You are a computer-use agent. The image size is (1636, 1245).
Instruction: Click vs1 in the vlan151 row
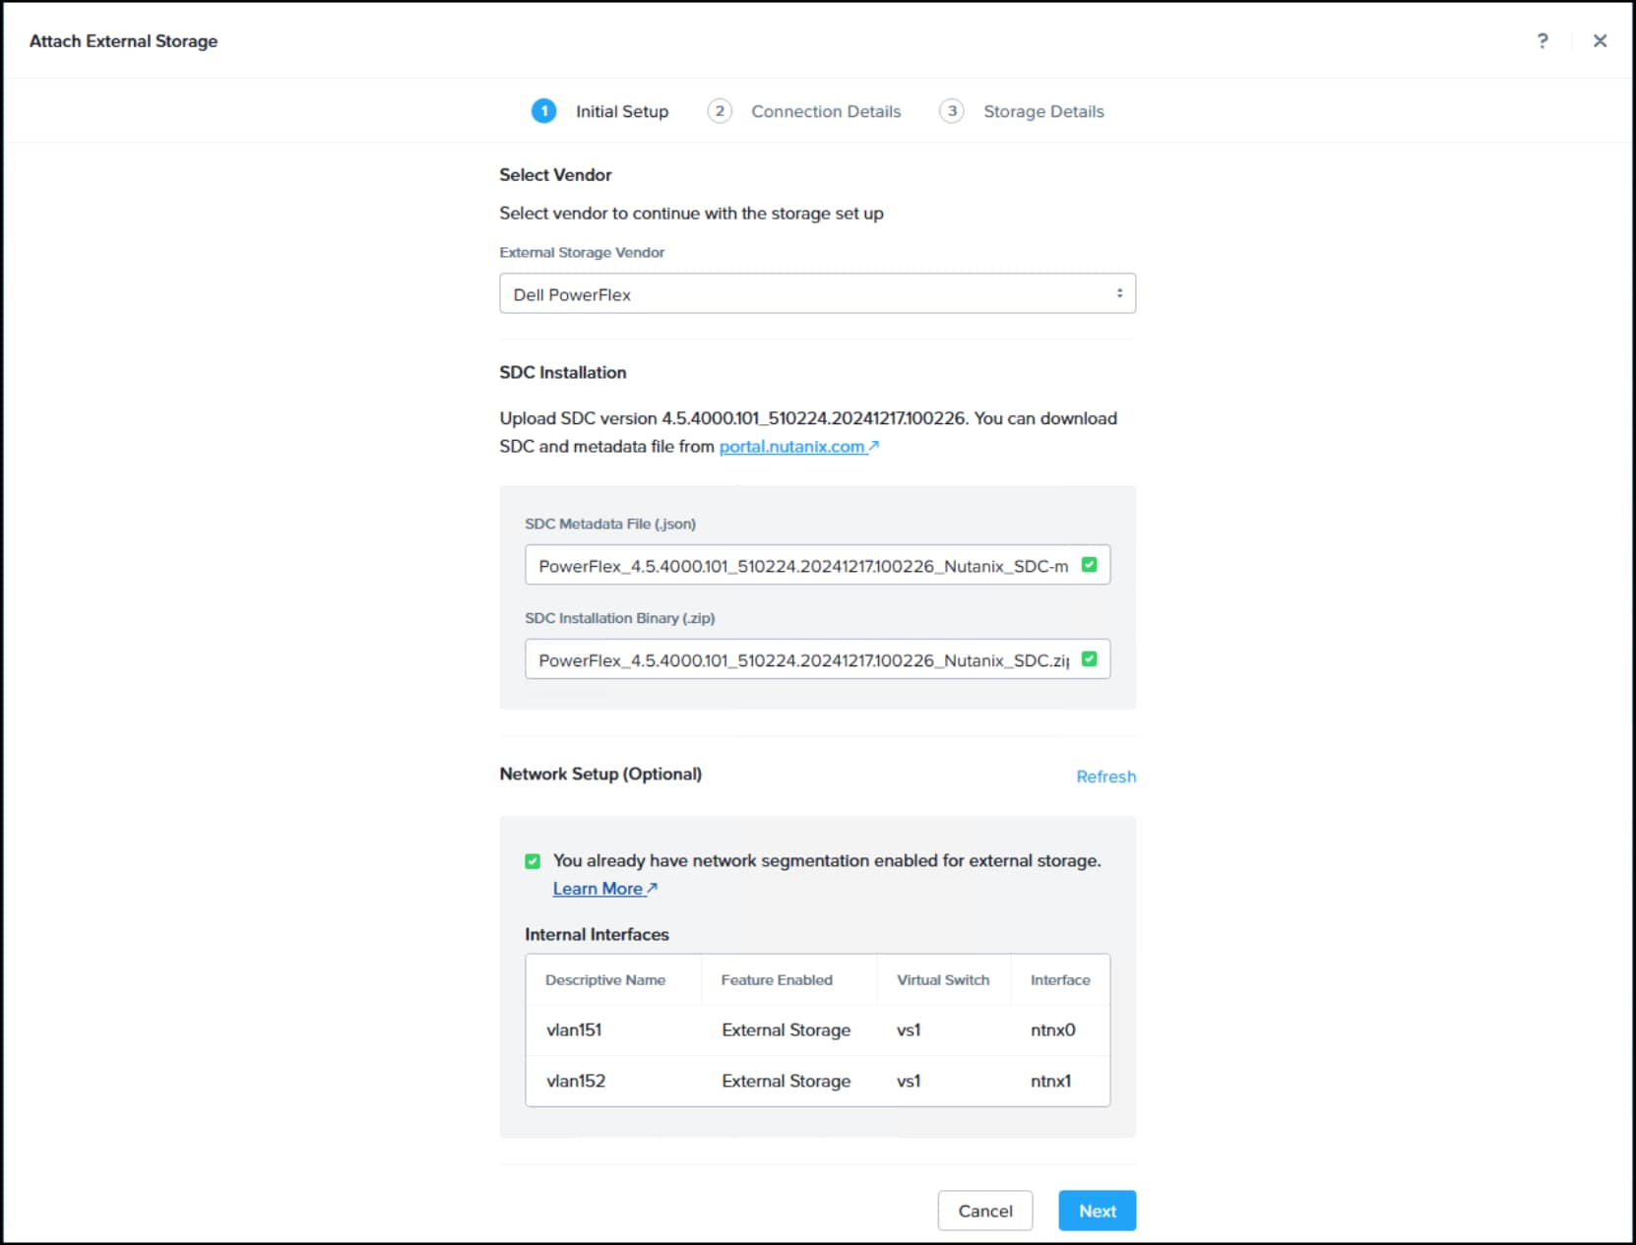click(x=909, y=1030)
